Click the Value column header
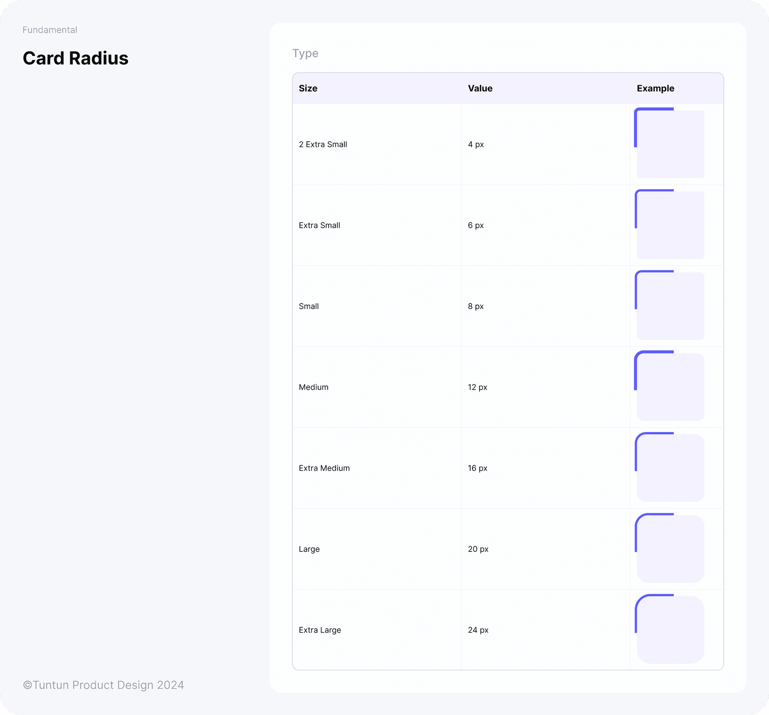The width and height of the screenshot is (769, 715). (480, 88)
